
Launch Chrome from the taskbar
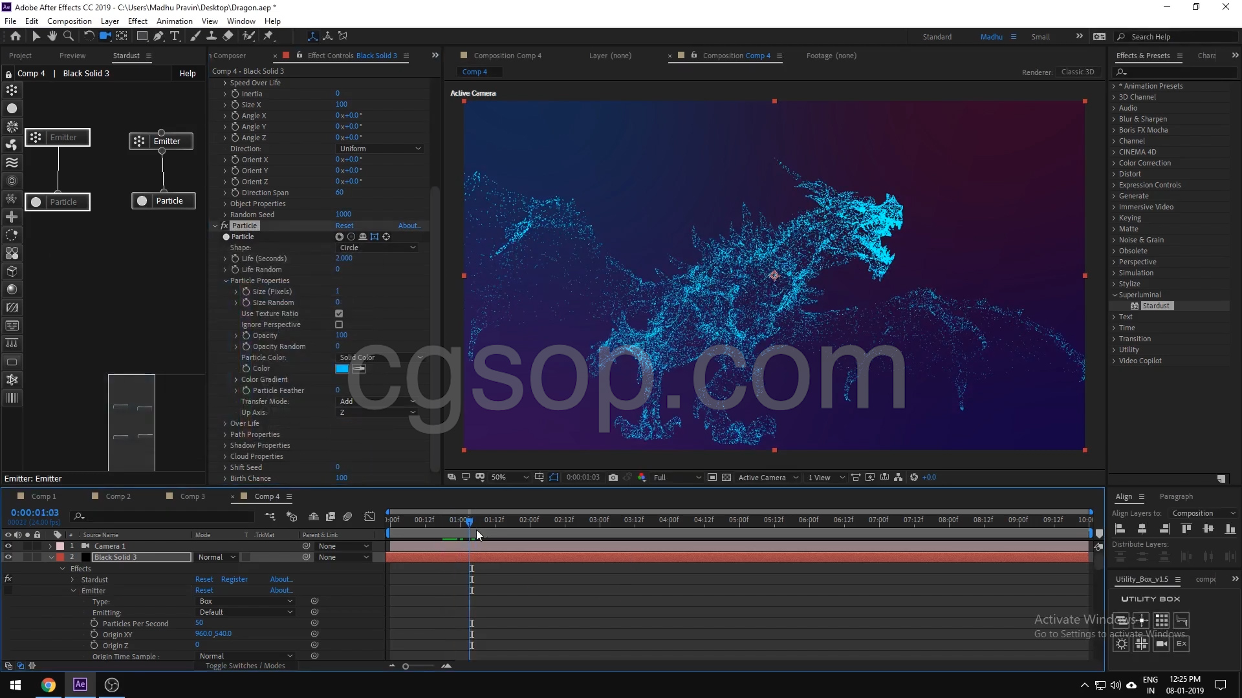pyautogui.click(x=49, y=685)
